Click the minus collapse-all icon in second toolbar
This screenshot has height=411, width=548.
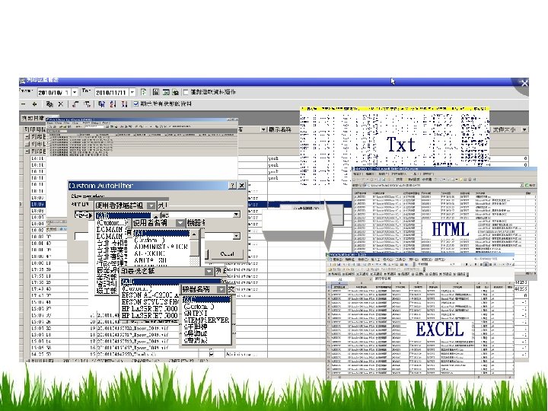coord(24,104)
